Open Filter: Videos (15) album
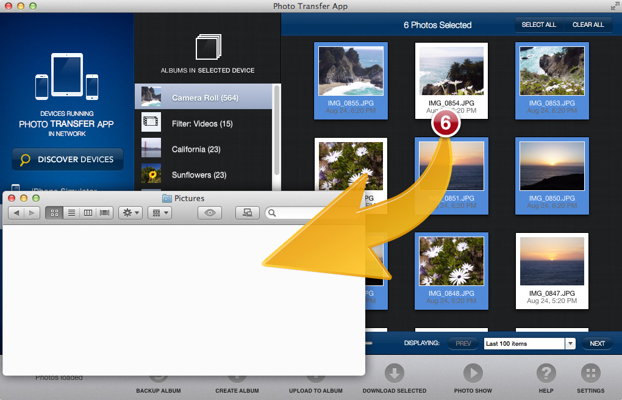Image resolution: width=622 pixels, height=400 pixels. click(204, 123)
